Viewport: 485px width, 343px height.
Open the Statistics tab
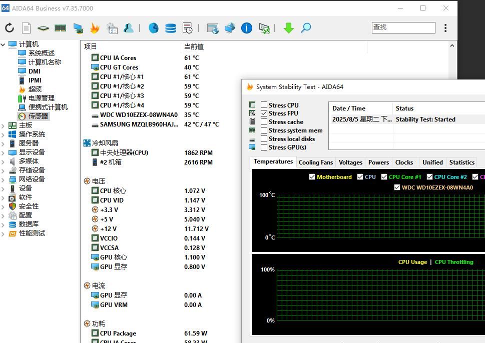pos(461,162)
